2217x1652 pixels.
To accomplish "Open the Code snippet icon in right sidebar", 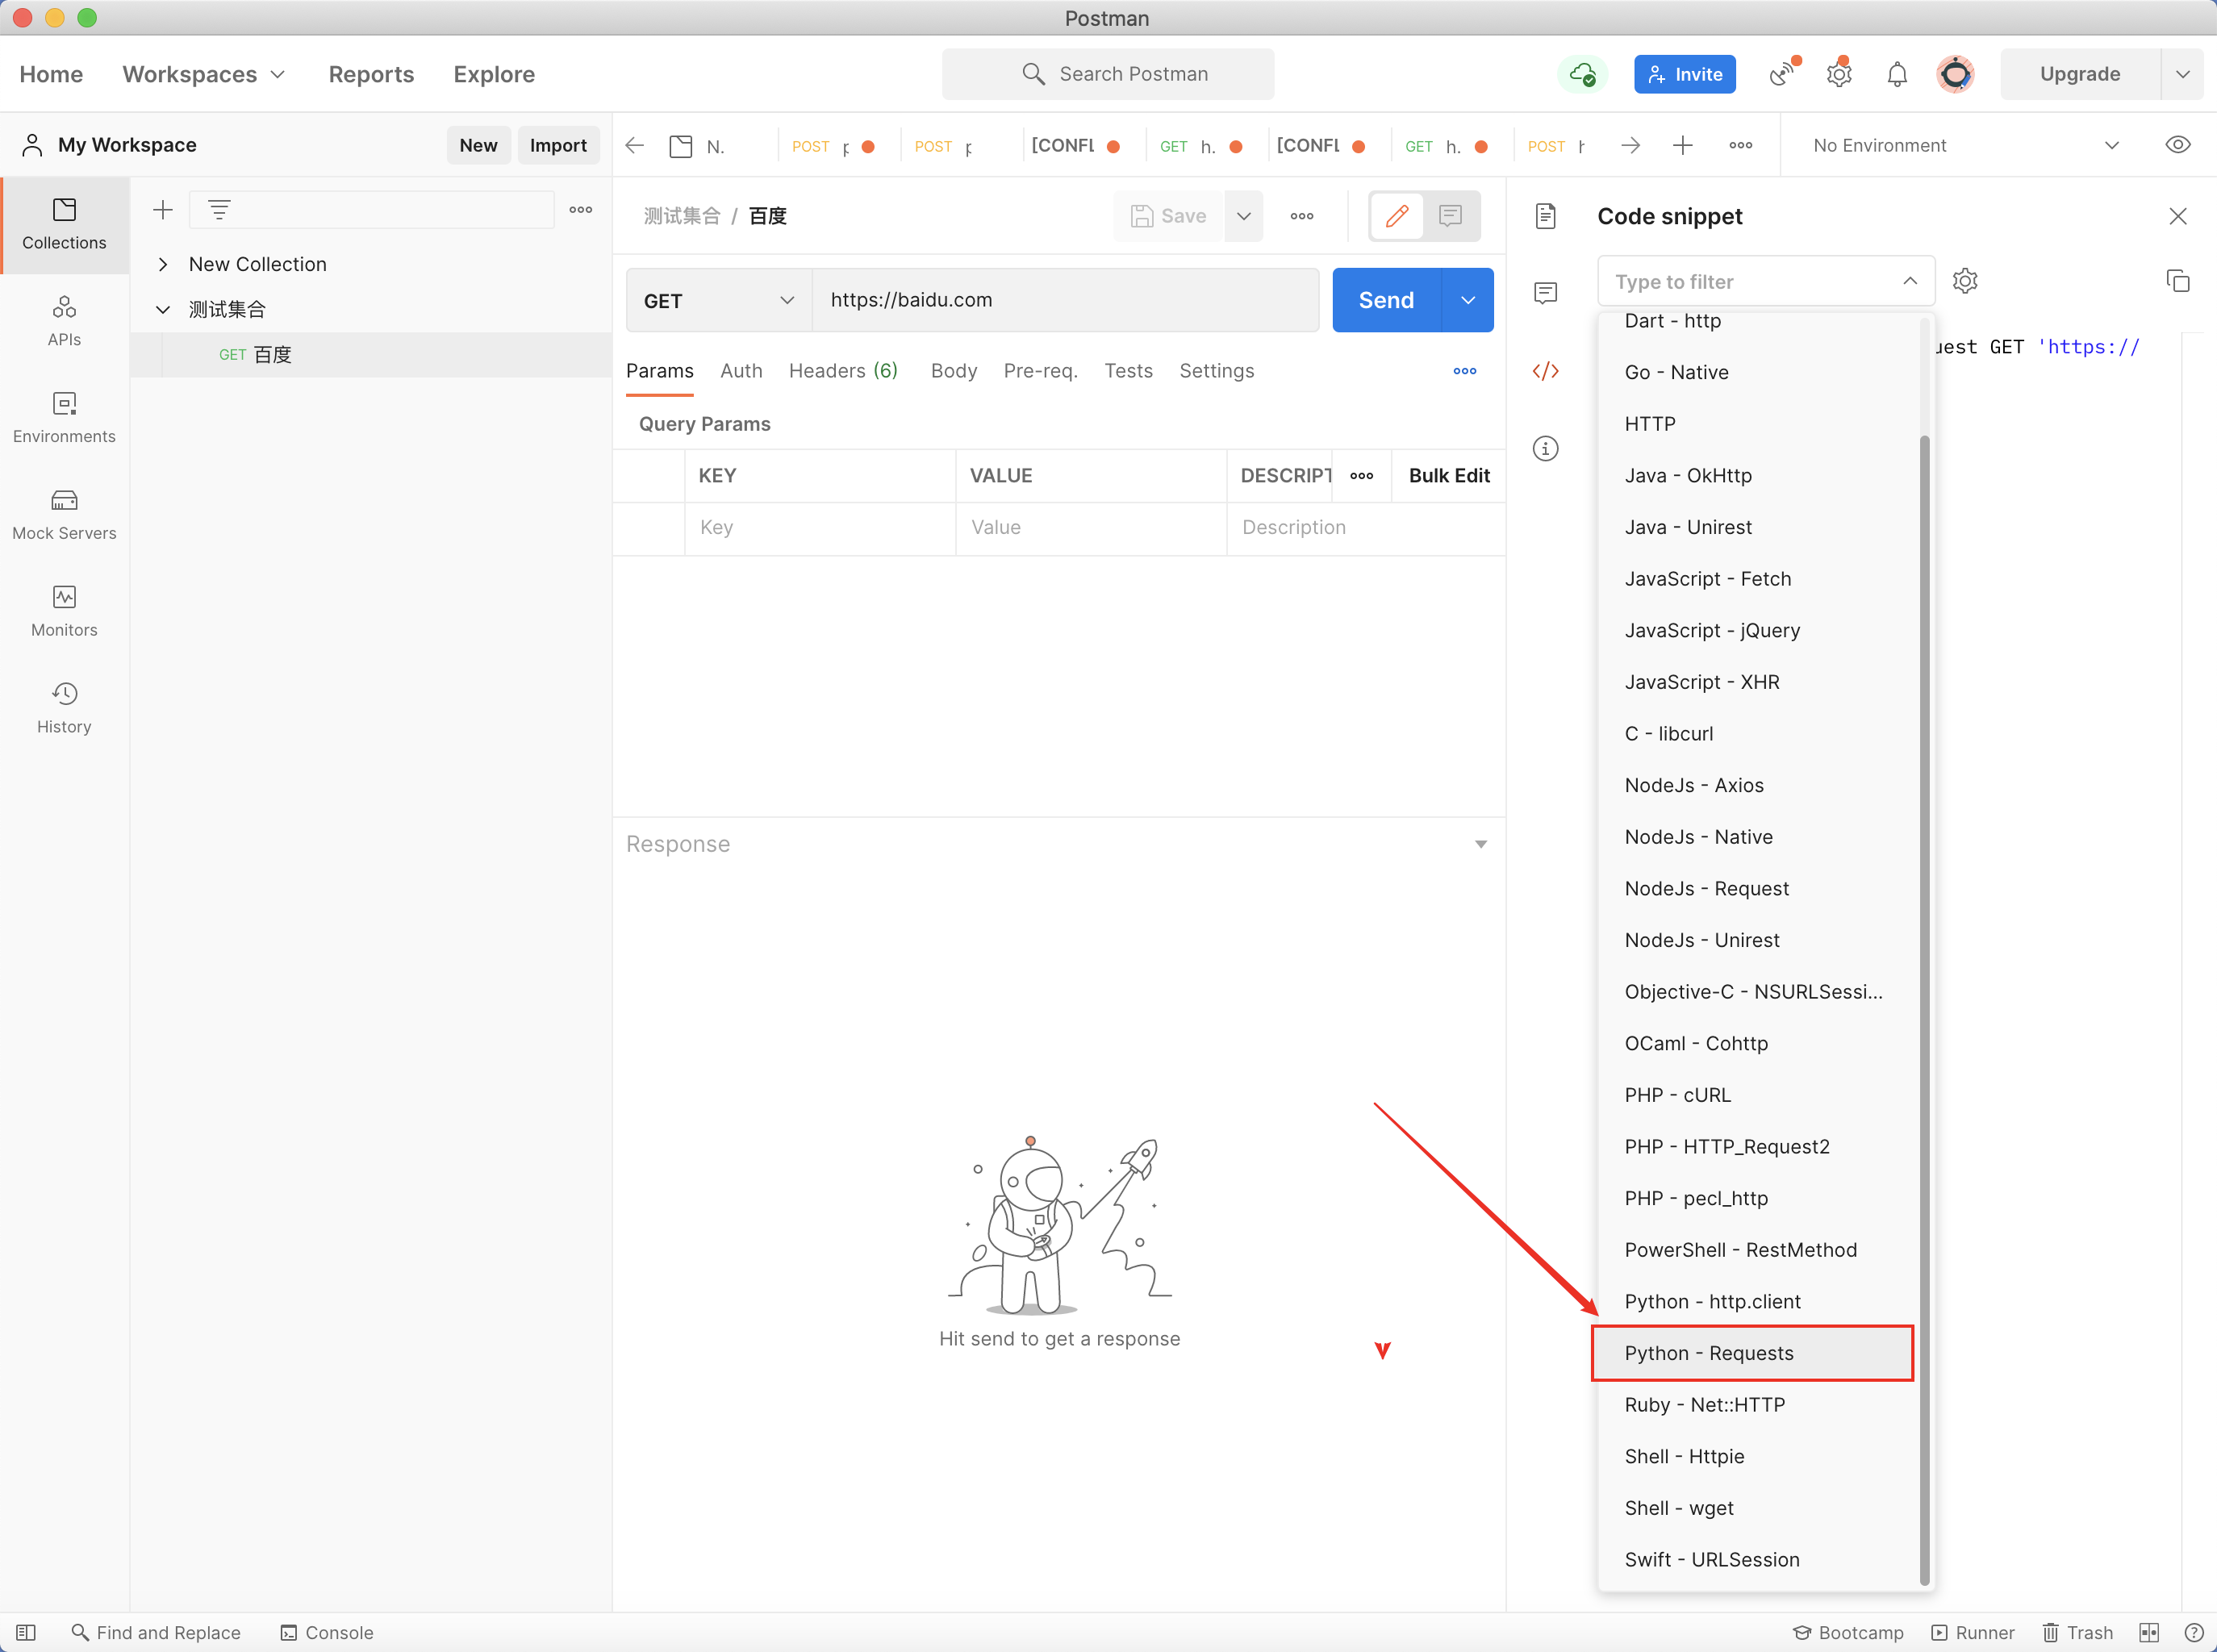I will point(1545,371).
